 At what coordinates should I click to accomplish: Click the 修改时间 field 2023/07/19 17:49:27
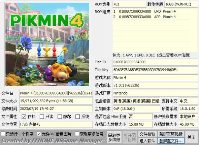(56, 109)
